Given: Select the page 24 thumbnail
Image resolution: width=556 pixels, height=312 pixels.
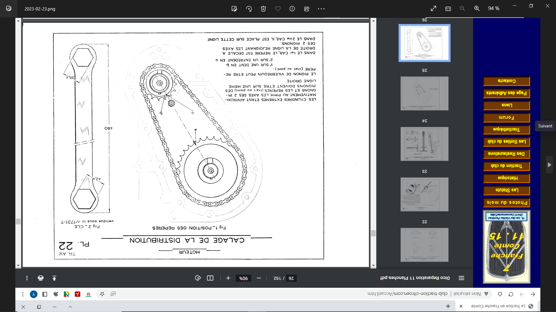Looking at the screenshot, I should [x=425, y=144].
